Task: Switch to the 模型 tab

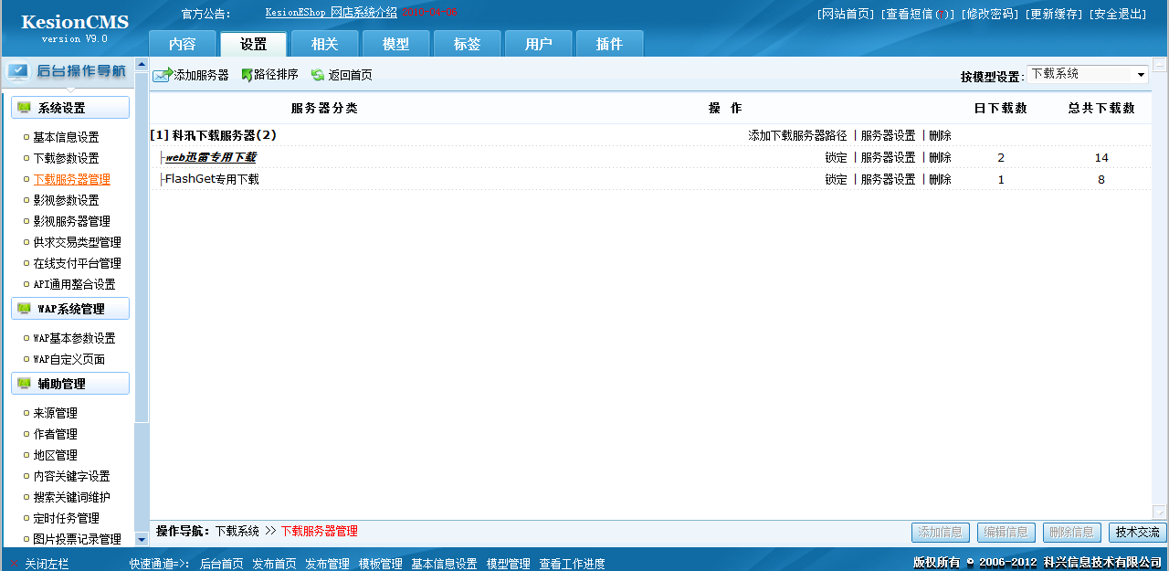Action: click(x=396, y=44)
